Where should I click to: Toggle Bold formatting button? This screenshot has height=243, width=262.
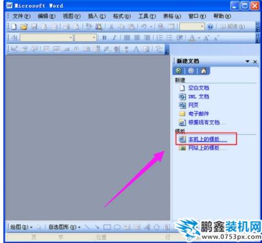(105, 38)
